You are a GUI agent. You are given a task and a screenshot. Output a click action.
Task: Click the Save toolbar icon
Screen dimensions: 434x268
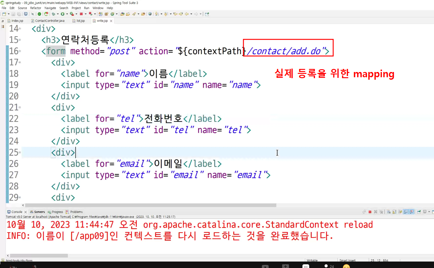[x=14, y=14]
